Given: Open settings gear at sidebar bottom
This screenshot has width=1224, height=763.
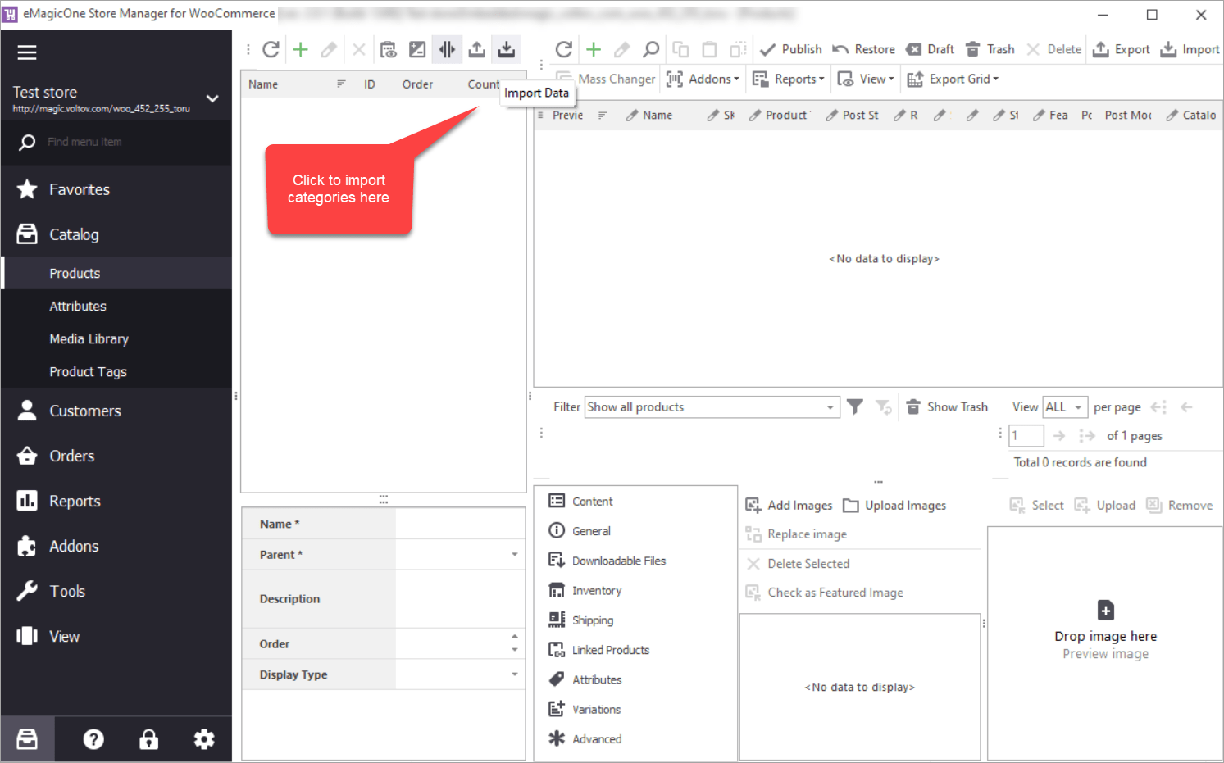Looking at the screenshot, I should point(204,740).
